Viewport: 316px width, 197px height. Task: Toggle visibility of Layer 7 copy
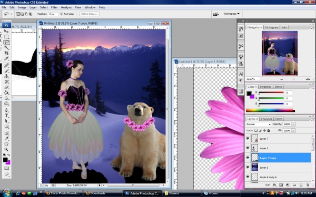(x=248, y=158)
